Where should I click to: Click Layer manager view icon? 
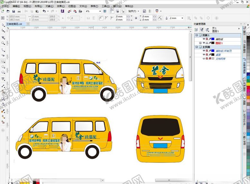207,30
